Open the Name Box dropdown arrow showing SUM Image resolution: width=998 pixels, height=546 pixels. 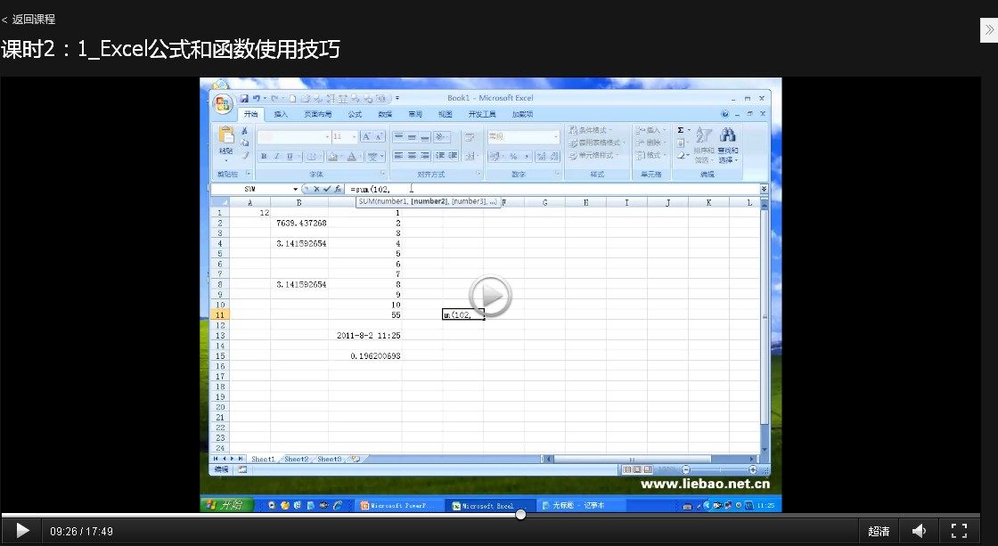point(295,189)
